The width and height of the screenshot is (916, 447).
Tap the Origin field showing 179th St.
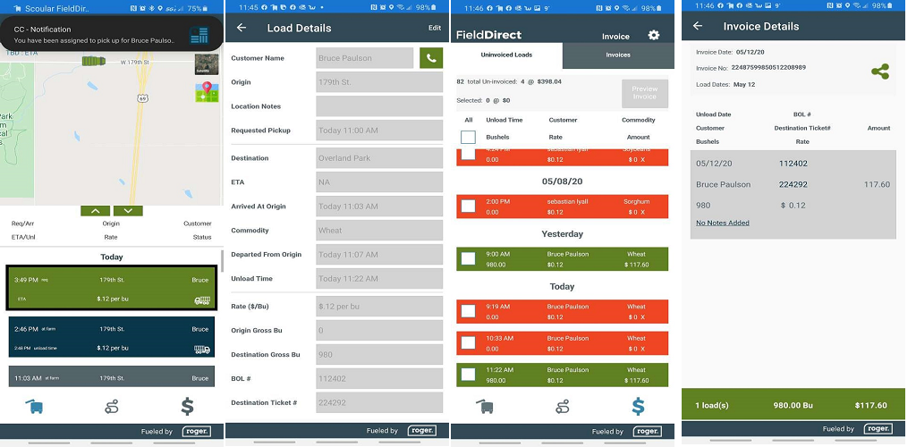click(x=379, y=82)
